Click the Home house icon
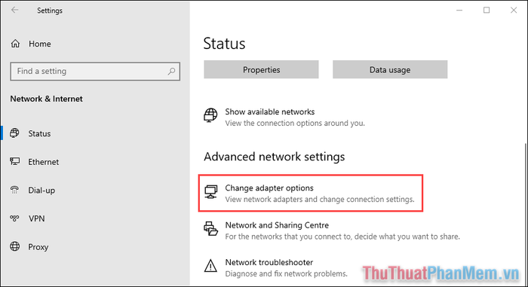528x287 pixels. (15, 44)
